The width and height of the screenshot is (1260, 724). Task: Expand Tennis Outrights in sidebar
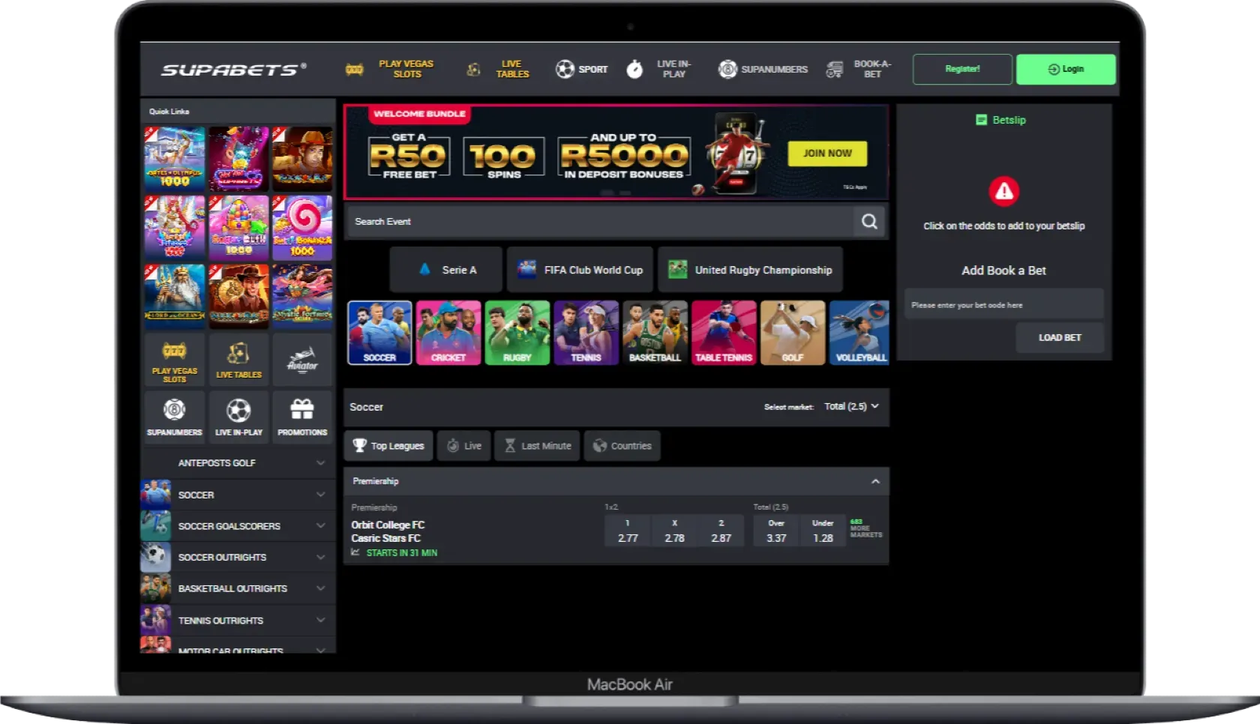click(238, 620)
